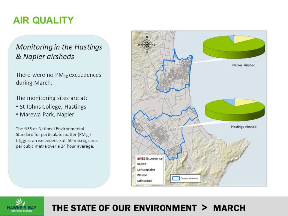Image resolution: width=288 pixels, height=216 pixels.
Task: Click 'The monitoring sites are at:' text
Action: tap(52, 98)
